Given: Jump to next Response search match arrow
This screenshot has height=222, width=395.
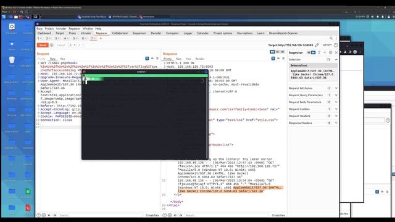Looking at the screenshot, I should pyautogui.click(x=181, y=215).
